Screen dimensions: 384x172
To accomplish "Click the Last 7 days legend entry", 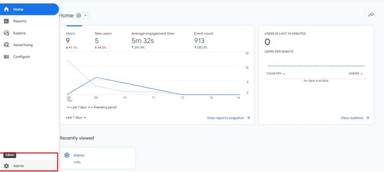I will pos(76,107).
